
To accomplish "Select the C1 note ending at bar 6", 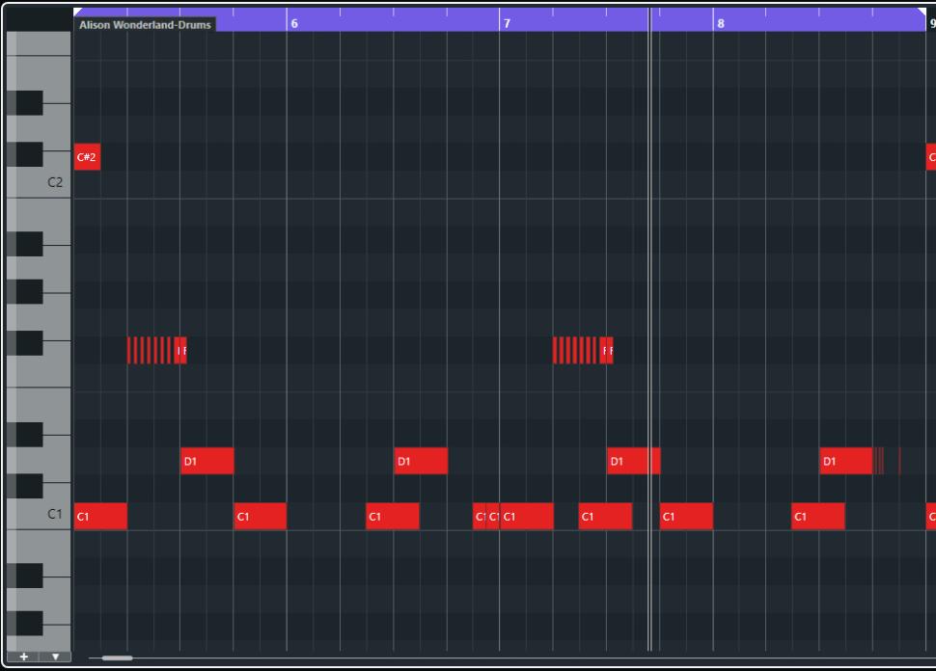I will tap(260, 517).
